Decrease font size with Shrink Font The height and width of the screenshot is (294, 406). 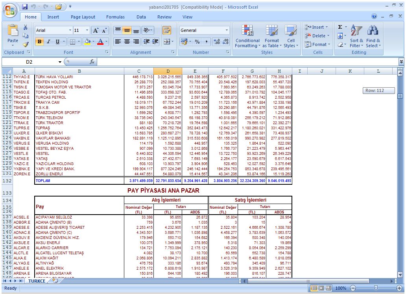104,30
